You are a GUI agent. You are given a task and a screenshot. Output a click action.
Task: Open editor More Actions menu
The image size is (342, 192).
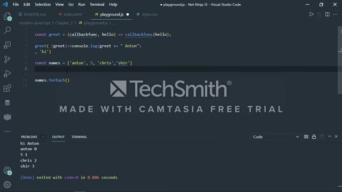click(x=335, y=14)
